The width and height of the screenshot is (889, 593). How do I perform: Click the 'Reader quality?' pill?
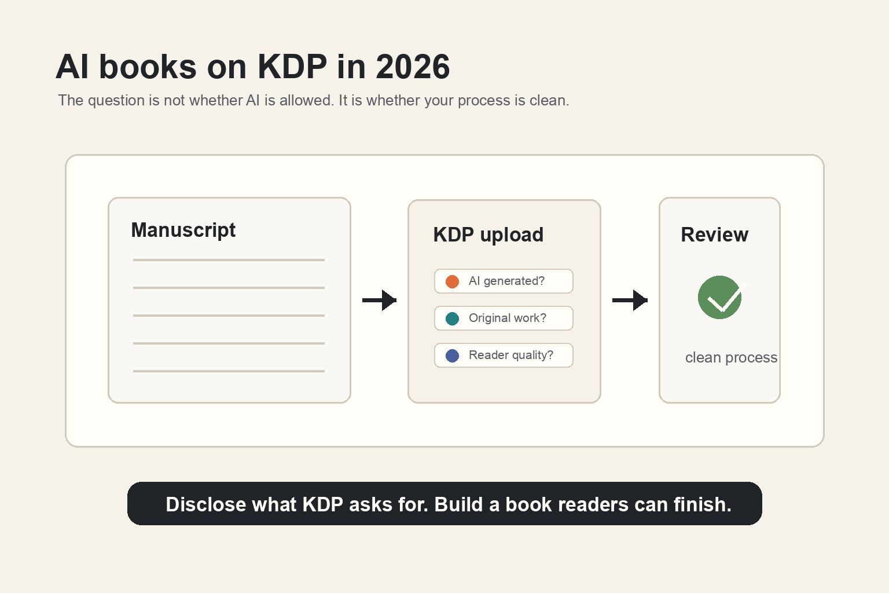click(x=504, y=356)
